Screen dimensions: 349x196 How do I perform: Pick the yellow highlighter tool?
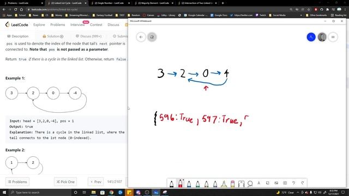224,184
